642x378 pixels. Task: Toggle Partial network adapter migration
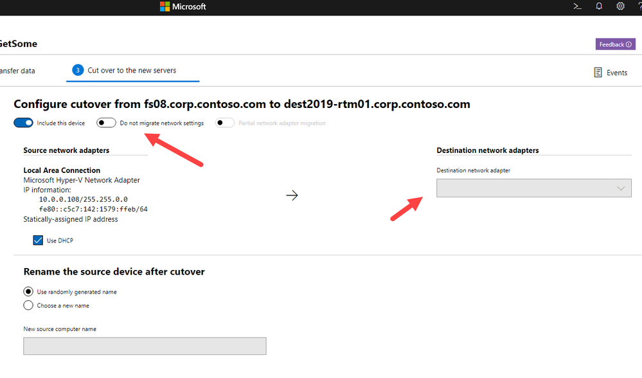(x=225, y=123)
